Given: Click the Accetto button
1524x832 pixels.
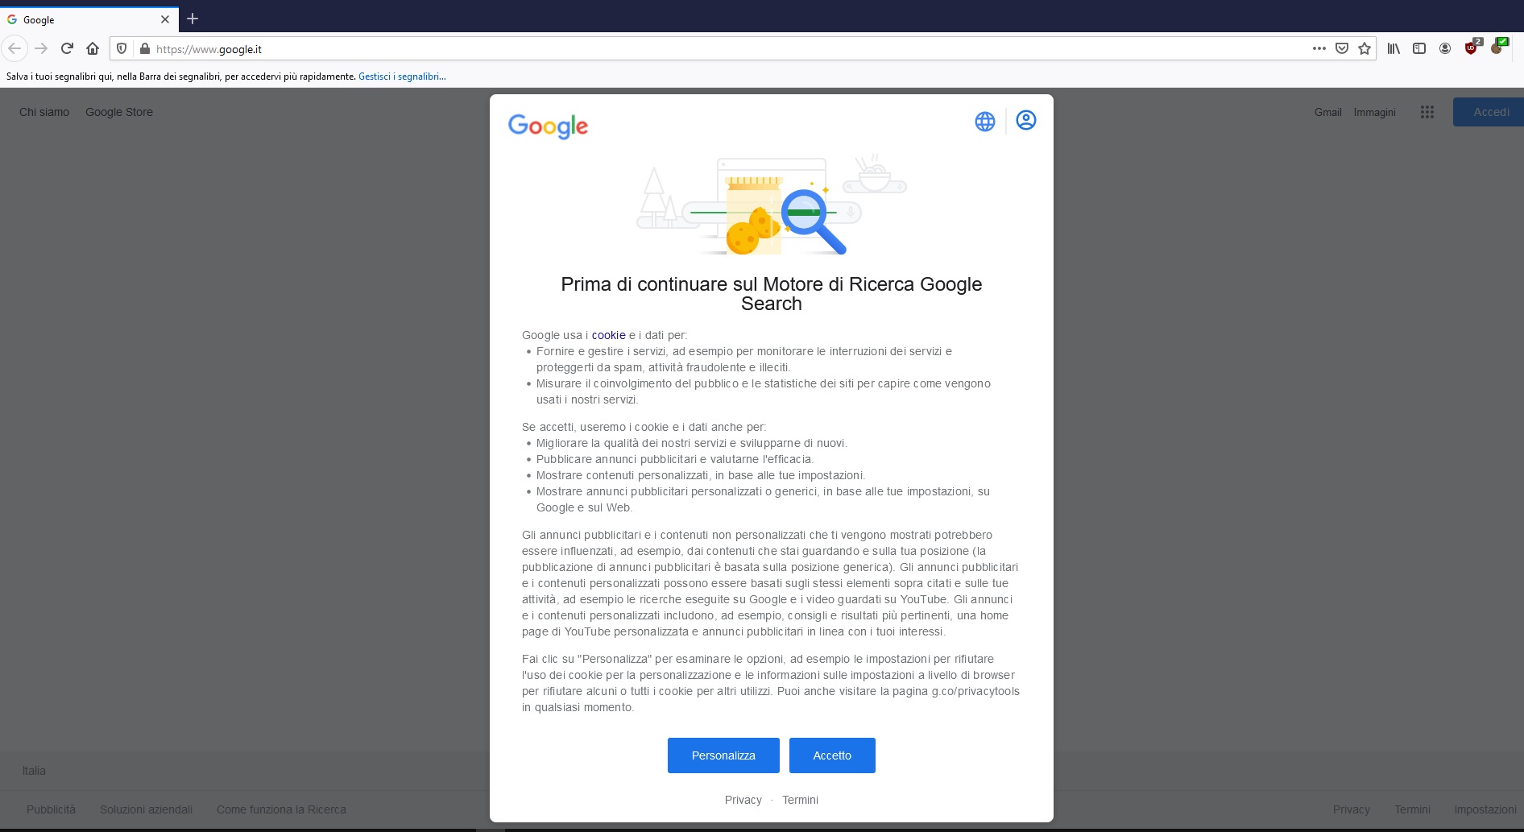Looking at the screenshot, I should tap(832, 755).
